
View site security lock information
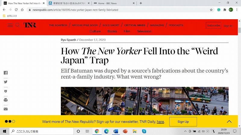[30, 10]
